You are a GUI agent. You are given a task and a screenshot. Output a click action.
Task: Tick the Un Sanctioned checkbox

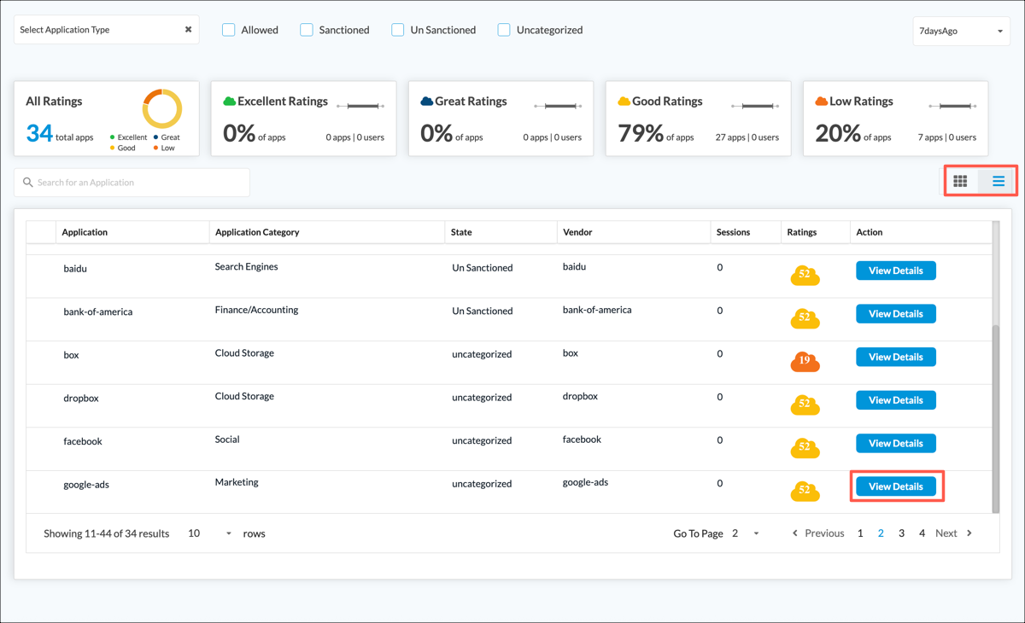point(398,30)
